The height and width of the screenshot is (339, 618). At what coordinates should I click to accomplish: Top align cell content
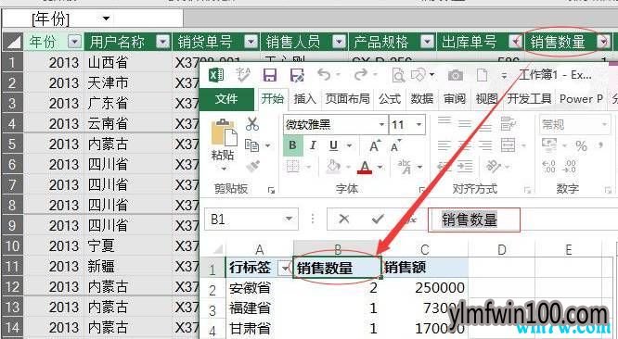(x=444, y=120)
